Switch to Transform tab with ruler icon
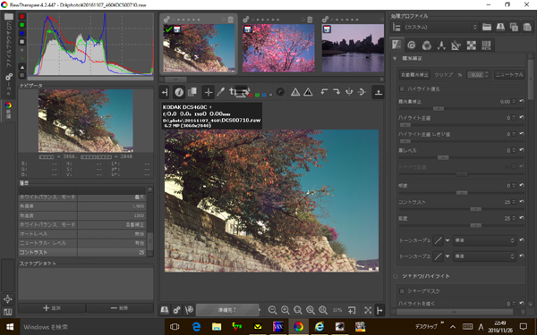This screenshot has height=335, width=537. point(456,45)
